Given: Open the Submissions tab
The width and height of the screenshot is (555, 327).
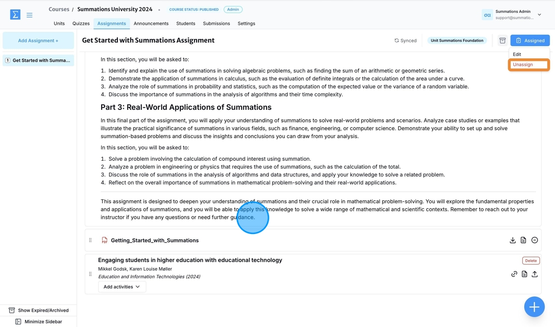Looking at the screenshot, I should (216, 24).
